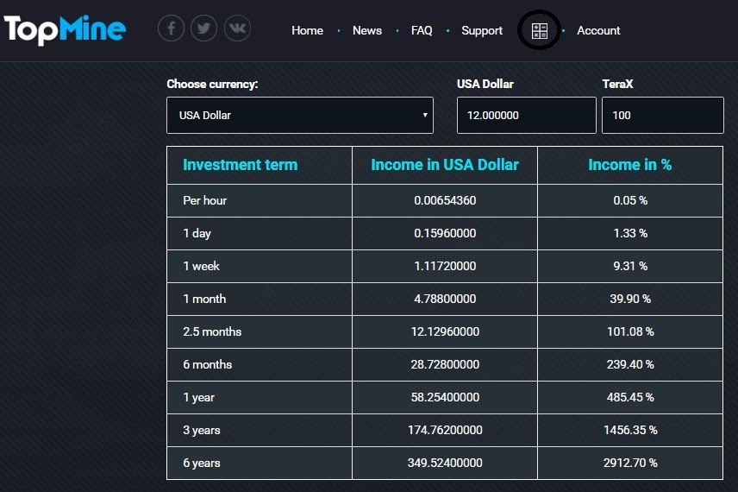Select the 1 month row label
Viewport: 738px width, 492px height.
[x=204, y=299]
